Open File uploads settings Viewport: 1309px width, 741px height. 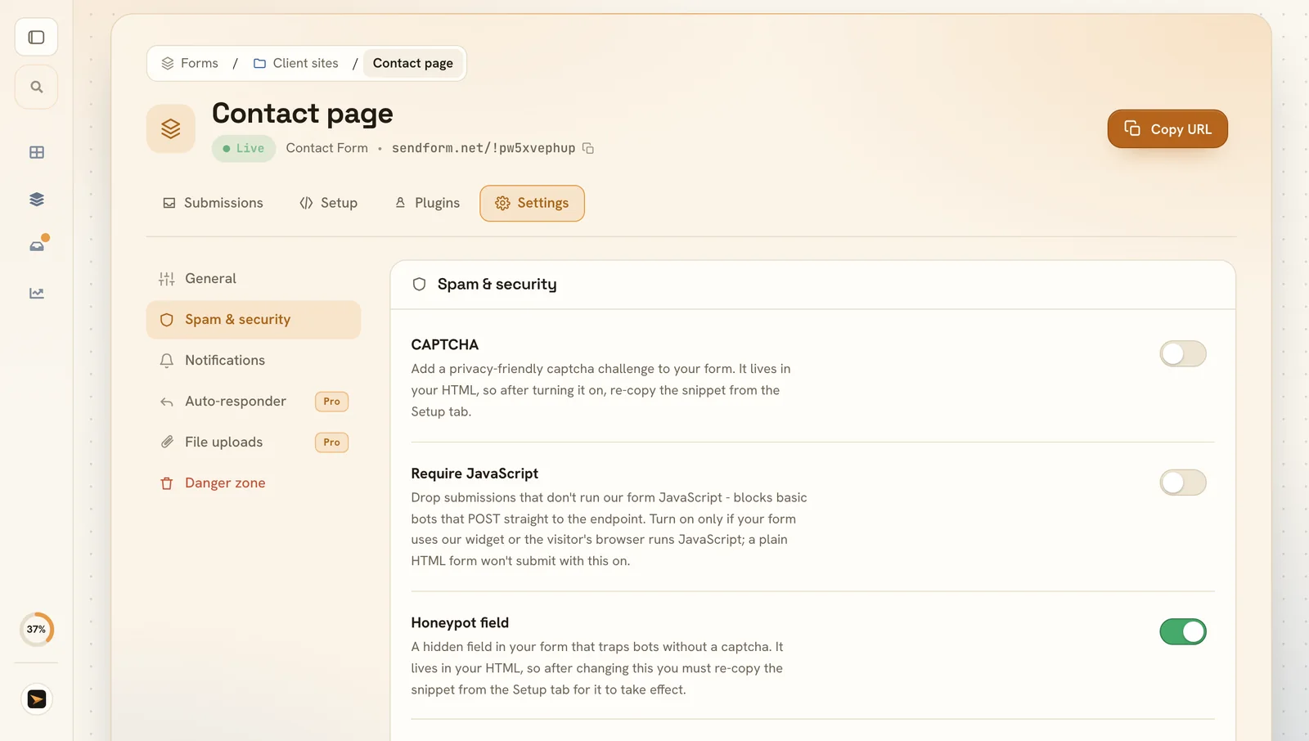click(x=254, y=442)
